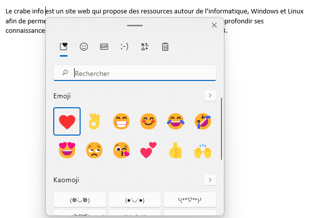
Task: Choose the heart eyes emoji
Action: pyautogui.click(x=67, y=149)
